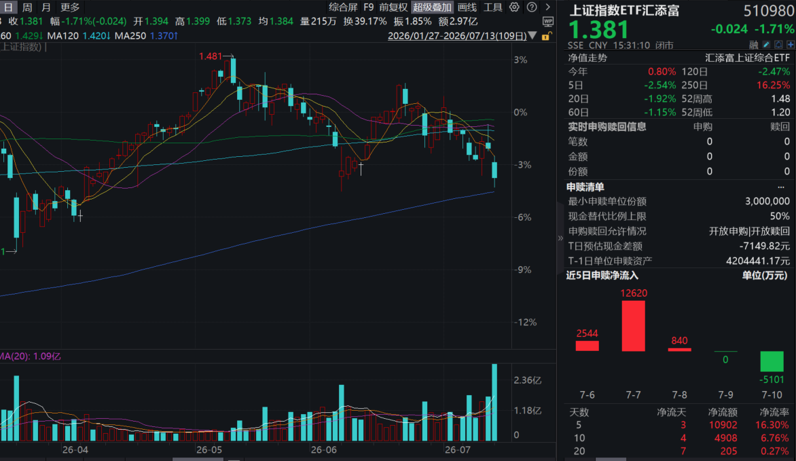This screenshot has width=796, height=461.
Task: Collapse the right info panel arrow
Action: click(560, 238)
